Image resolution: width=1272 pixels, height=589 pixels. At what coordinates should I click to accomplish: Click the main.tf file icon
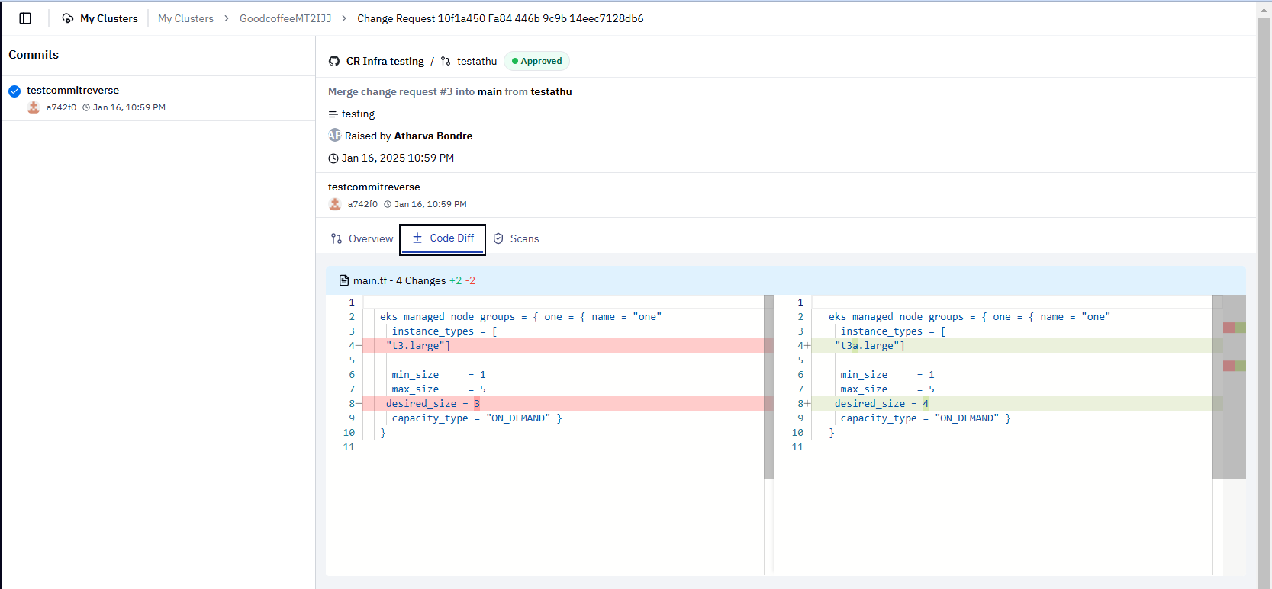point(344,280)
